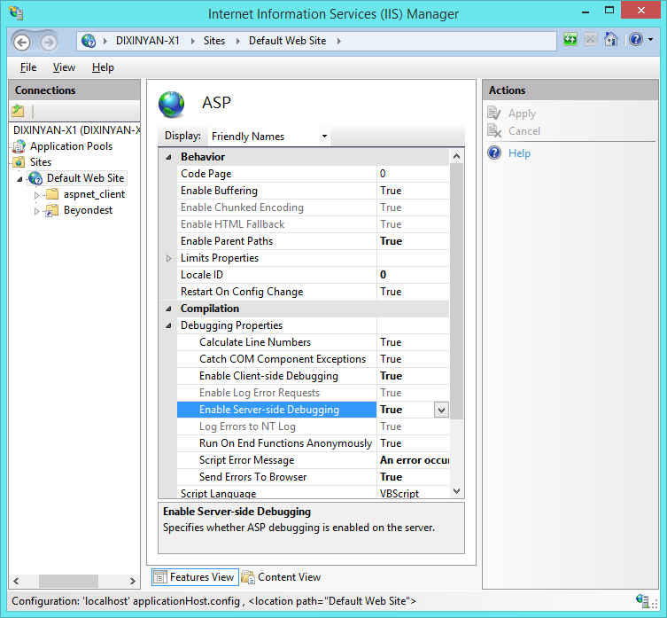The image size is (667, 618).
Task: Switch to Content View tab
Action: point(281,577)
